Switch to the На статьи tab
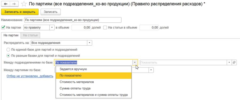This screenshot has height=100, width=240. [x=30, y=35]
